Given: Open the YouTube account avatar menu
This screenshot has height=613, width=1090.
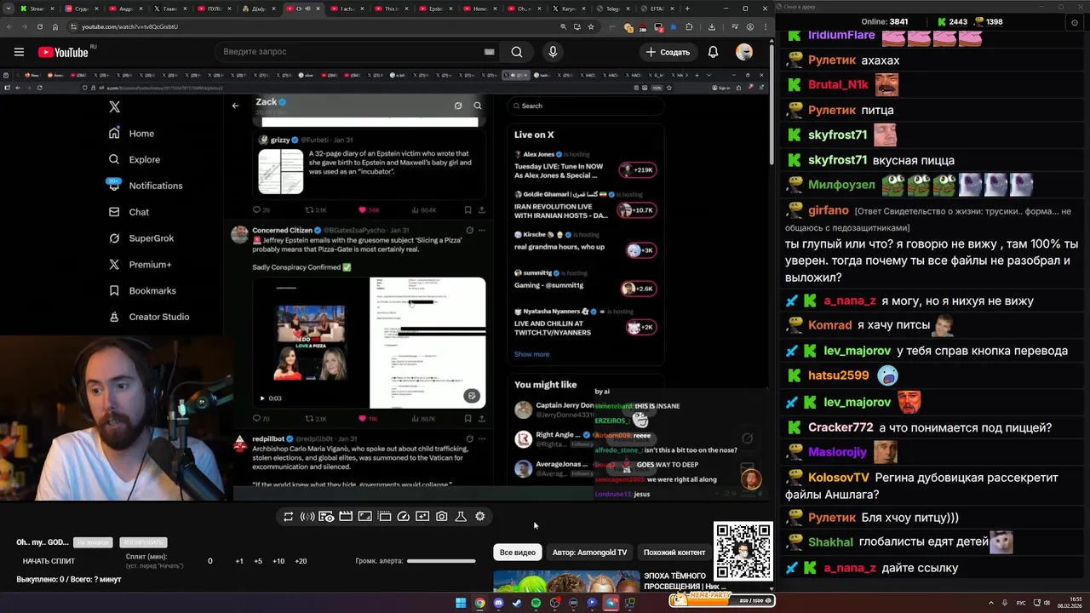Looking at the screenshot, I should (744, 52).
